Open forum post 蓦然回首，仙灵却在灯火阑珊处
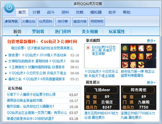Screen dimensions: 162x124 tap(30, 107)
